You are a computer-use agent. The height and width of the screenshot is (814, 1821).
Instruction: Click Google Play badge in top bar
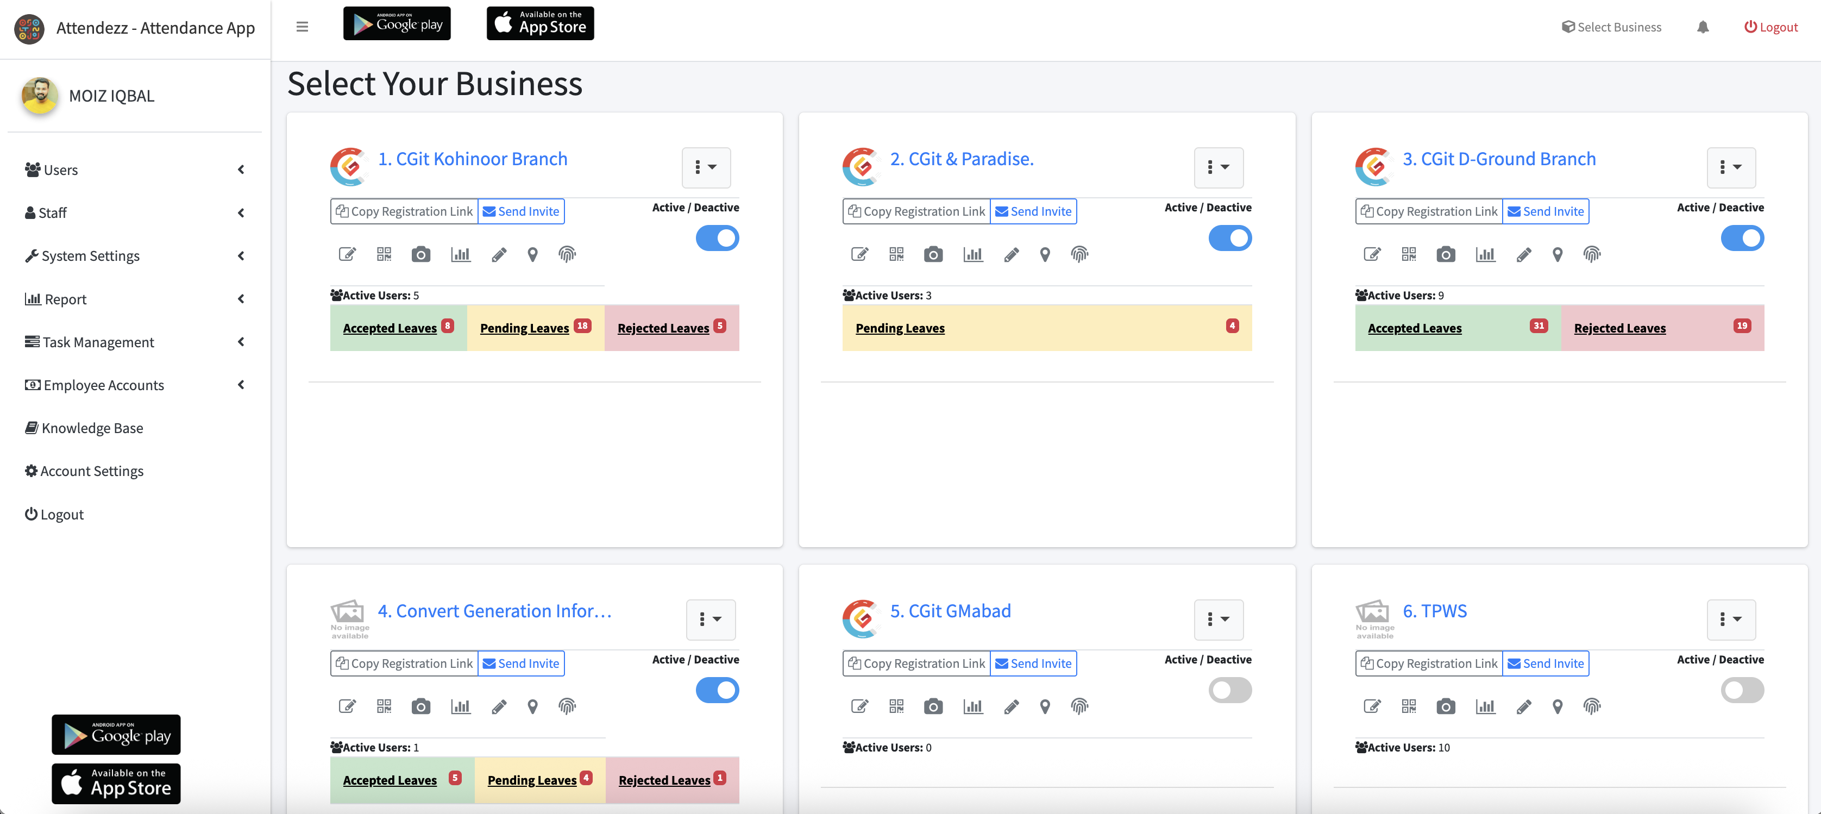397,24
